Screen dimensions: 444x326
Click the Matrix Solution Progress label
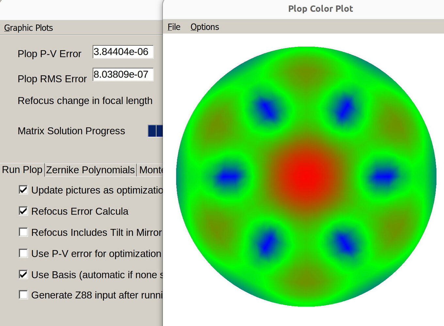[x=71, y=131]
